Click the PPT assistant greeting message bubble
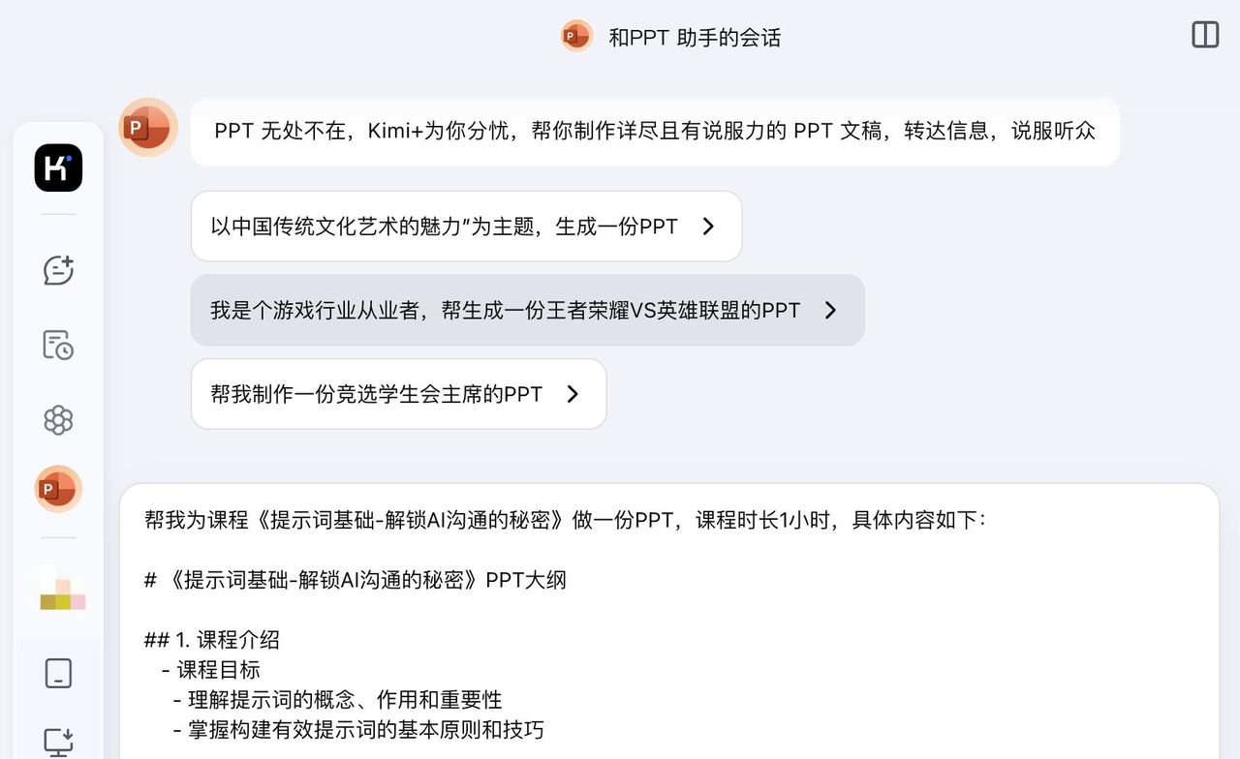Viewport: 1240px width, 759px height. (654, 132)
